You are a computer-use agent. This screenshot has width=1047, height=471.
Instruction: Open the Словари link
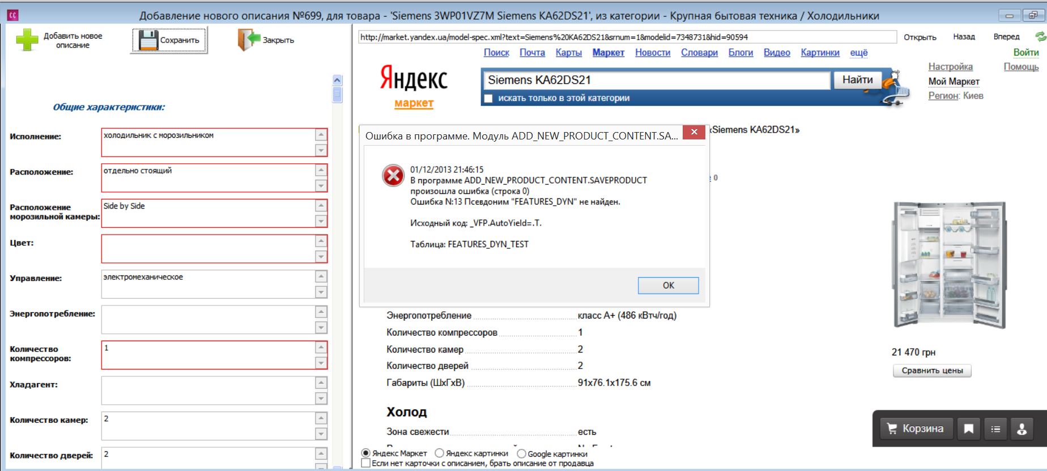699,53
